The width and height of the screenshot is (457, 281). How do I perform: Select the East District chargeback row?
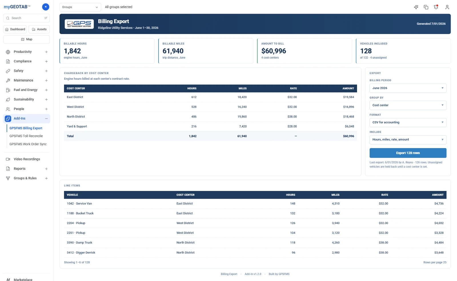(x=210, y=97)
